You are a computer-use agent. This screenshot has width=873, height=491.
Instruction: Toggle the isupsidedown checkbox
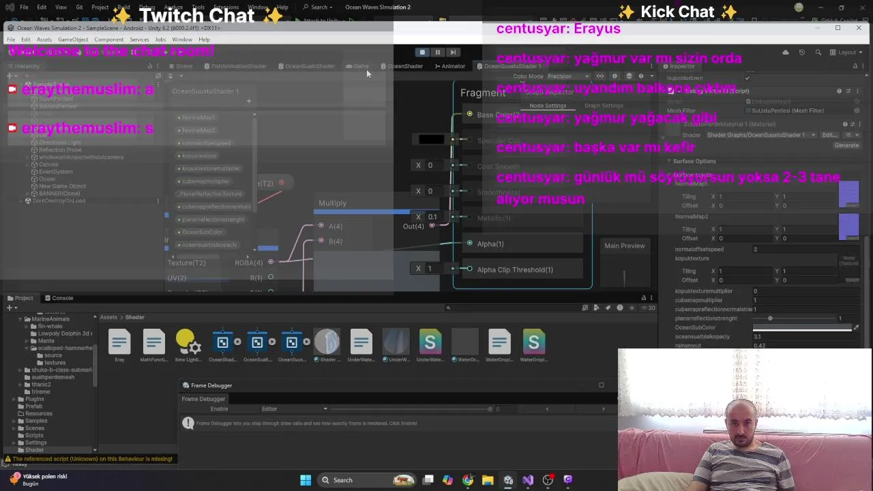coord(748,78)
